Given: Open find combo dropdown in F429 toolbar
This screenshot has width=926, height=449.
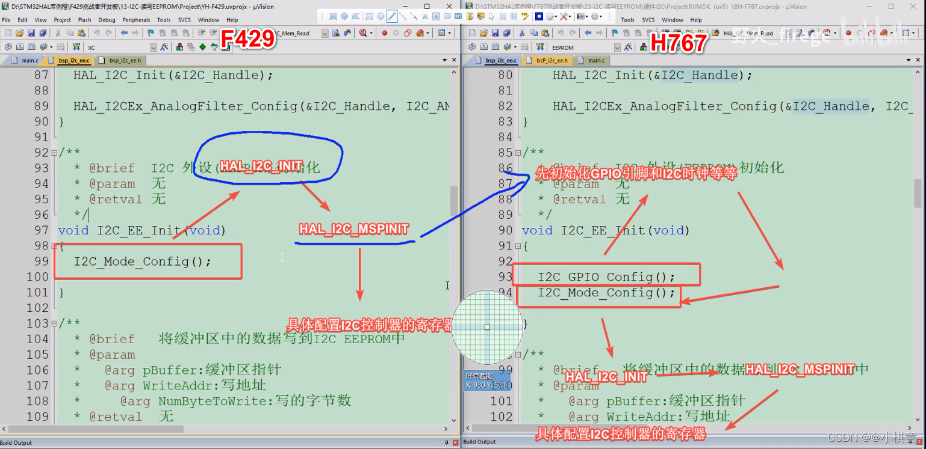Looking at the screenshot, I should [324, 33].
